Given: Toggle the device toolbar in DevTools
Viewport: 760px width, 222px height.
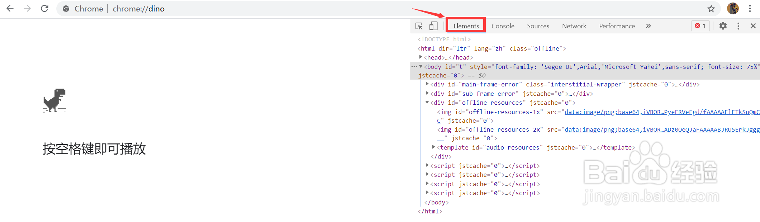Looking at the screenshot, I should [433, 26].
